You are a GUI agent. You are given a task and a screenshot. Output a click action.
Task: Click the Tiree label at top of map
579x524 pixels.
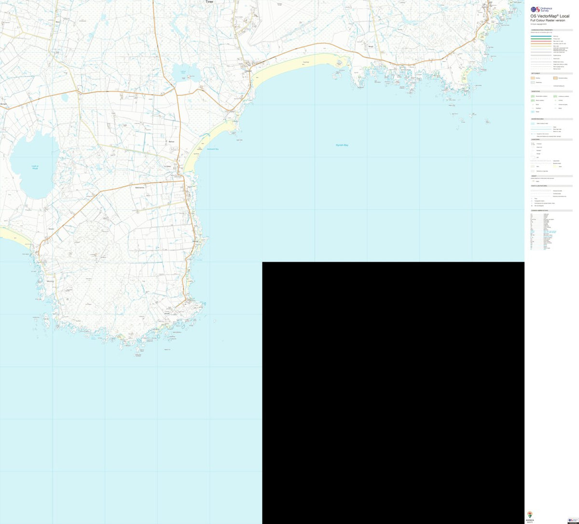(209, 2)
